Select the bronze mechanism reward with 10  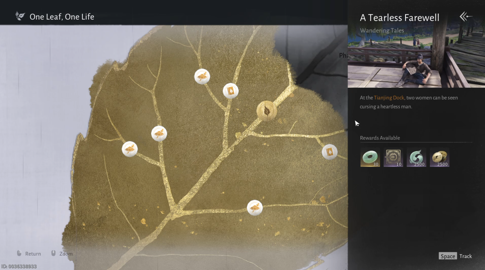[x=393, y=157]
